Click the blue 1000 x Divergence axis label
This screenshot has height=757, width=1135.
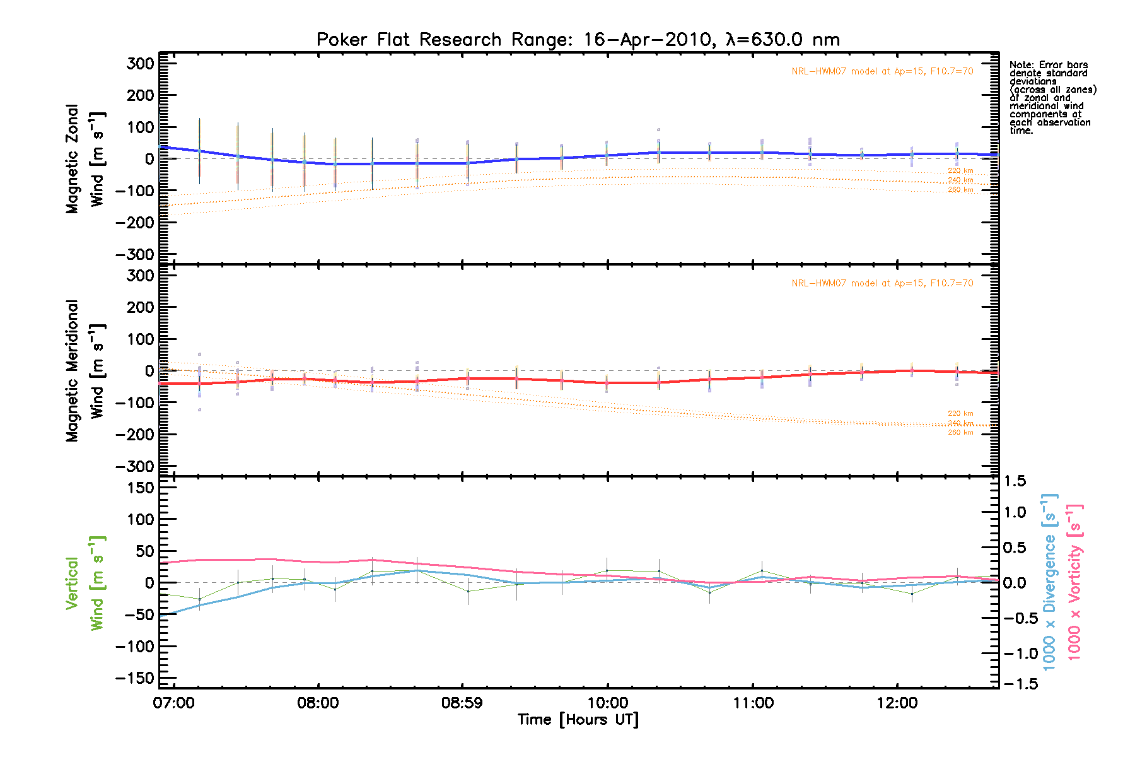coord(1049,582)
